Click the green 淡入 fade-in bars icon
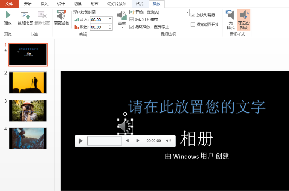The image size is (289, 191). click(77, 19)
